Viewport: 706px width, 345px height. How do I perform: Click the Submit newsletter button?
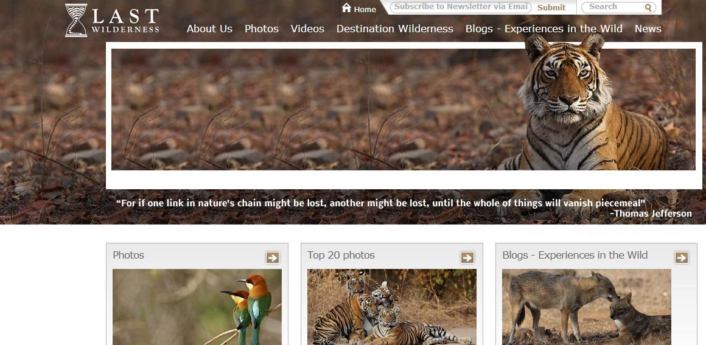point(551,8)
